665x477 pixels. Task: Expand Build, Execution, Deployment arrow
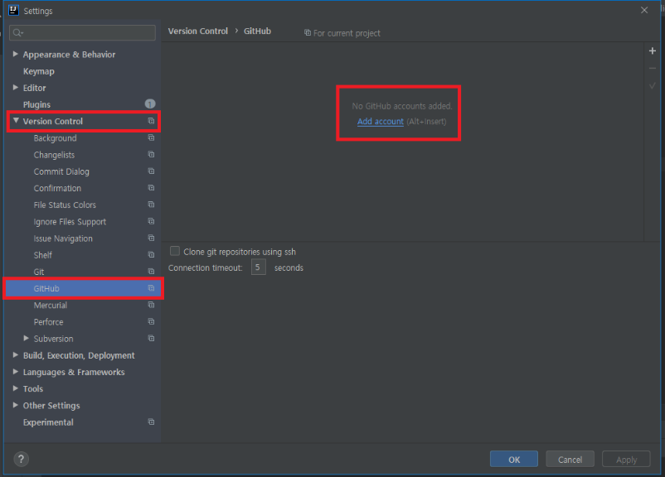coord(16,355)
